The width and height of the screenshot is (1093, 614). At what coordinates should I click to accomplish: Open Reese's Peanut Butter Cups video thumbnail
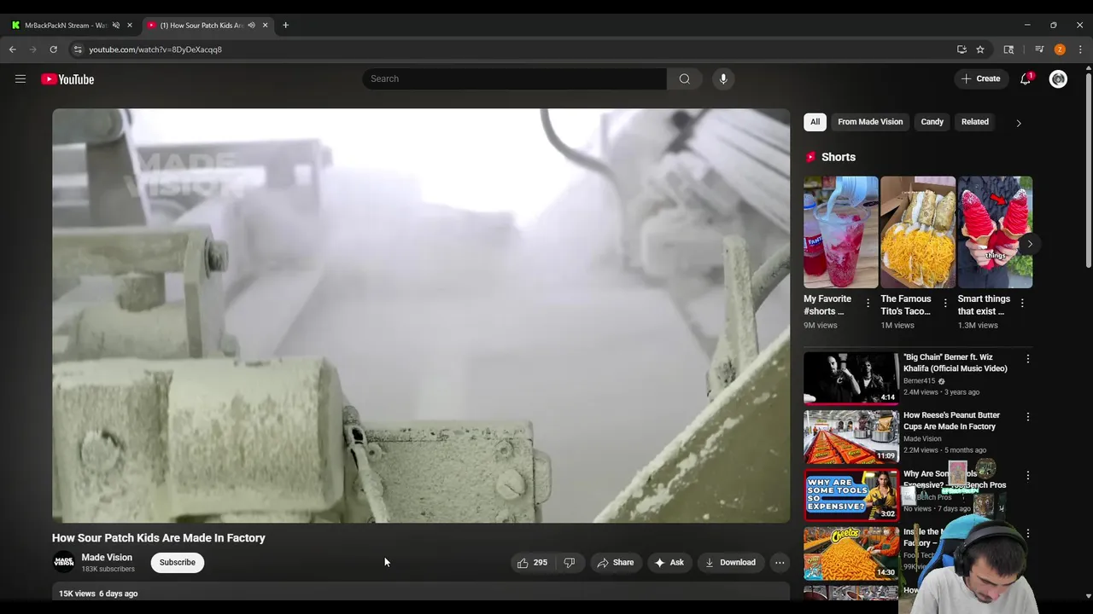click(851, 437)
